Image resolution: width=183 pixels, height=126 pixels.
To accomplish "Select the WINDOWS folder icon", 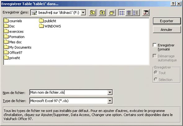I will coord(41,26).
